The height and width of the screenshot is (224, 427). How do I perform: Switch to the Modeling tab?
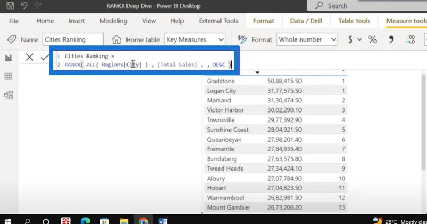pyautogui.click(x=113, y=21)
